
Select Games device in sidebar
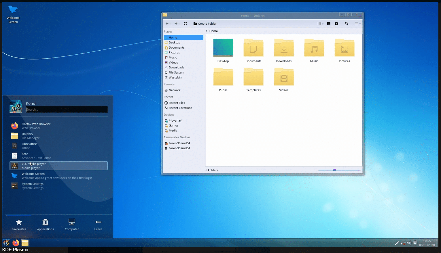click(x=183, y=126)
